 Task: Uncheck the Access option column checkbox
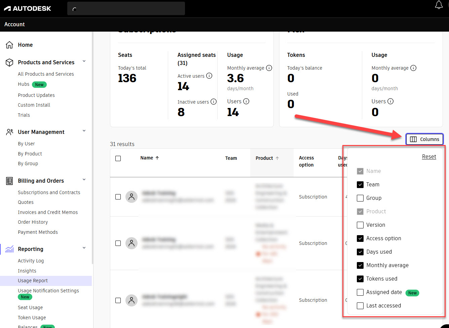point(360,239)
